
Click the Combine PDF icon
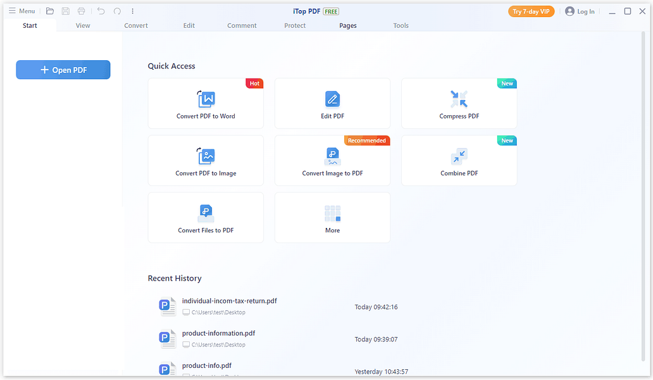pos(459,156)
